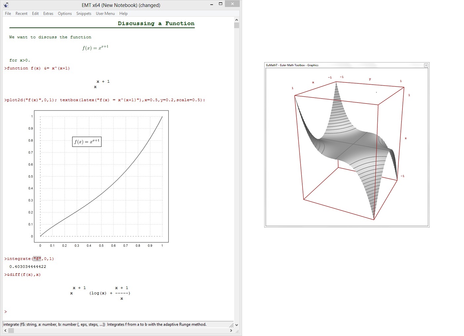The height and width of the screenshot is (336, 464).
Task: Open the File menu
Action: pos(8,14)
